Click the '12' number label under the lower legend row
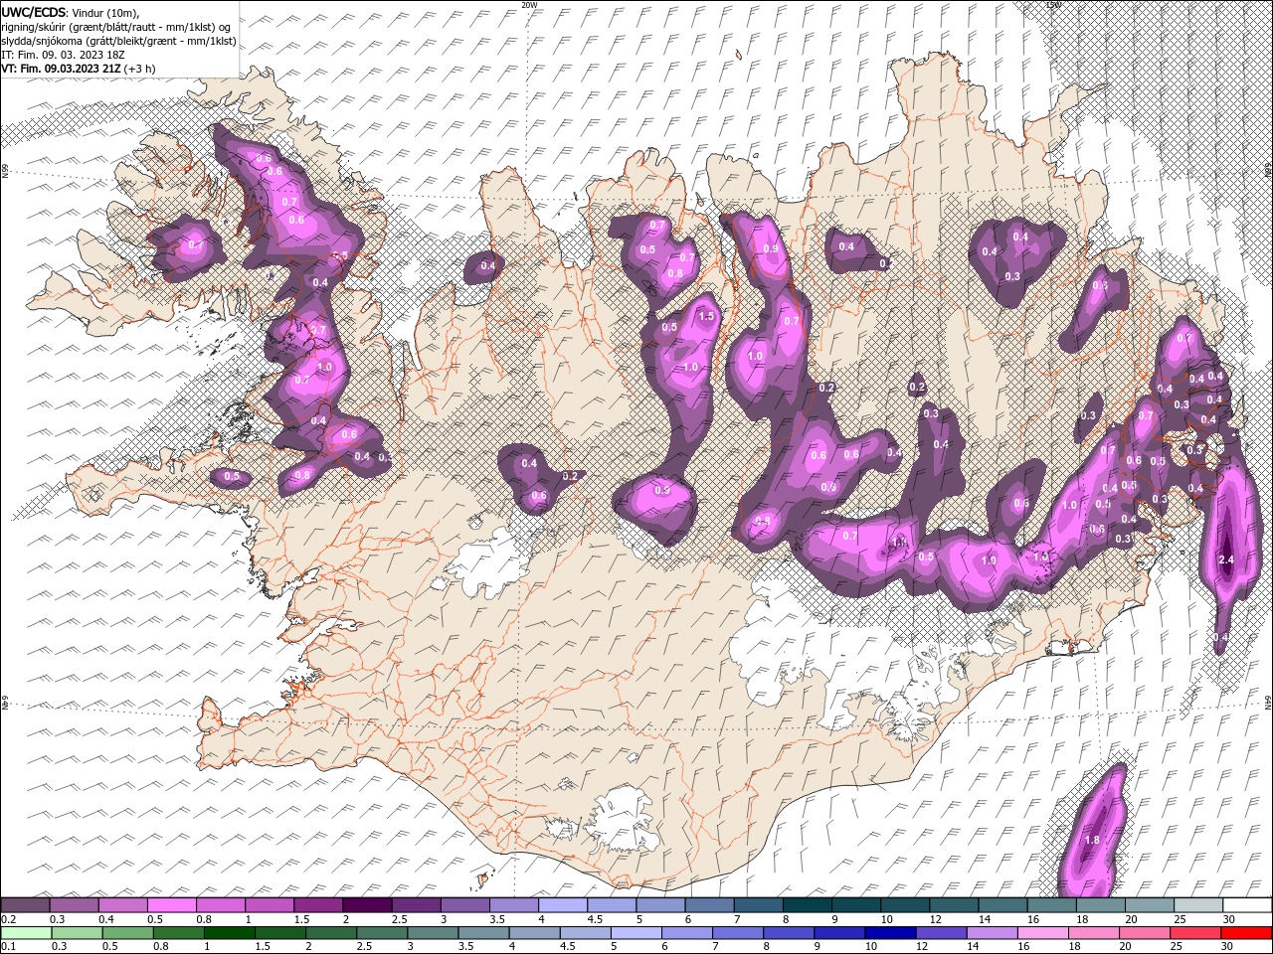Screen dimensions: 1273x954 click(923, 946)
